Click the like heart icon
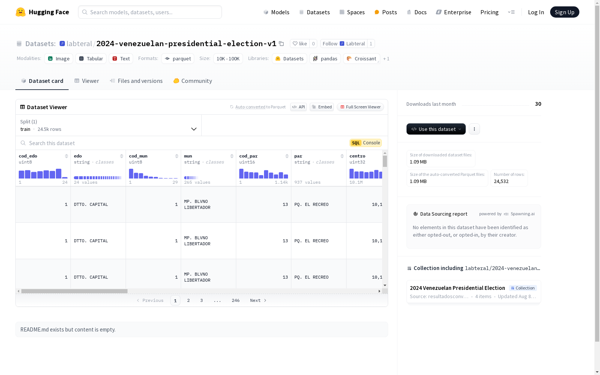Image resolution: width=600 pixels, height=375 pixels. tap(295, 43)
